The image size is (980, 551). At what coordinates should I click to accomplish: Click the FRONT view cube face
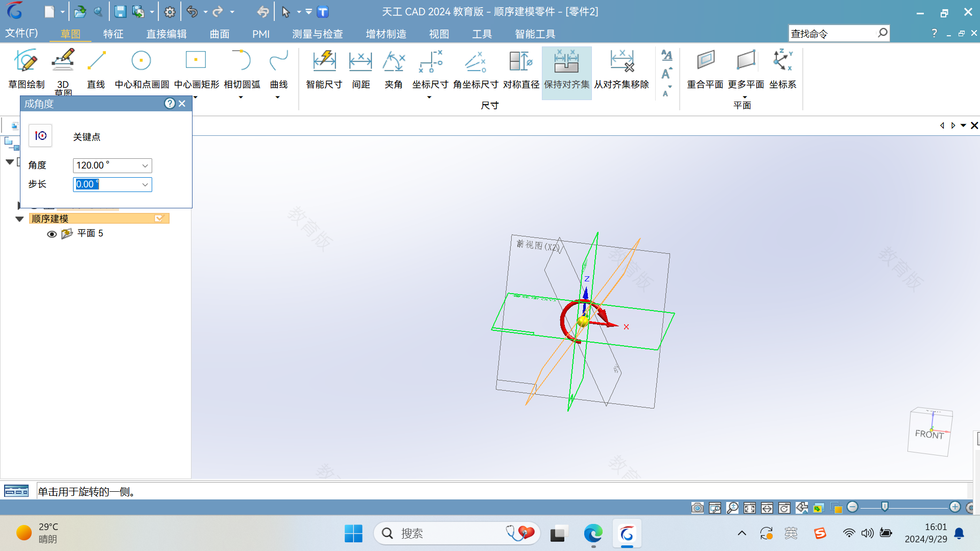929,434
